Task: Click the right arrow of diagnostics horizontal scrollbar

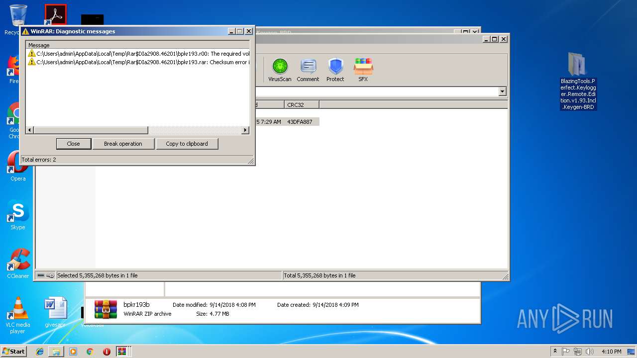Action: (x=245, y=130)
